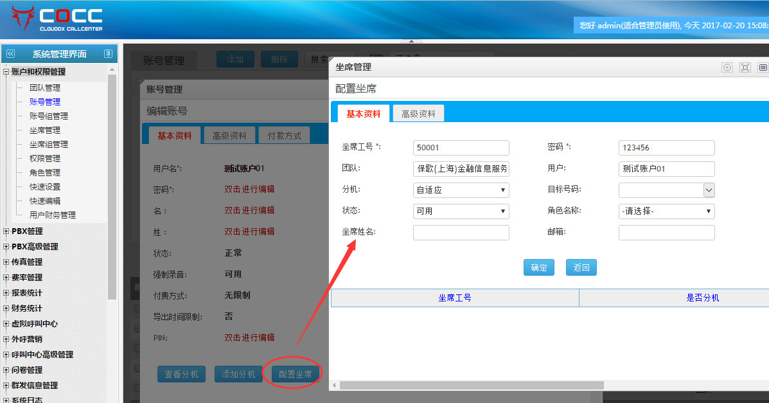Click the fullscreen icon in 坐席管理 title bar
The image size is (769, 403).
coord(745,67)
